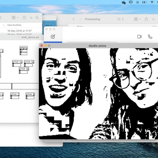Image resolution: width=158 pixels, height=158 pixels.
Task: Click the ctlin 11 number box
Action: [x=17, y=65]
